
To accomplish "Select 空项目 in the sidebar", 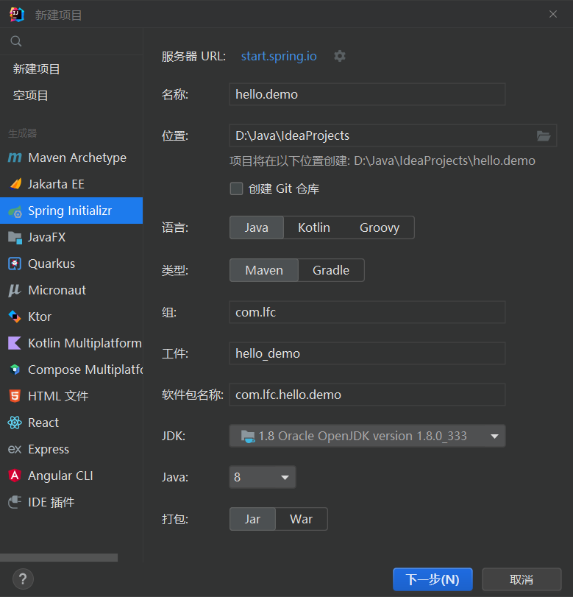I will [x=30, y=95].
